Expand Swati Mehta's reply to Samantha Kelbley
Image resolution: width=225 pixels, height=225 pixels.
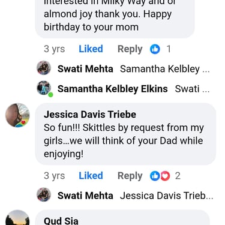click(x=165, y=69)
